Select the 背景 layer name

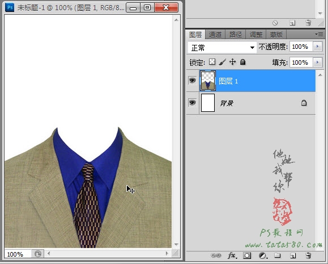(227, 103)
